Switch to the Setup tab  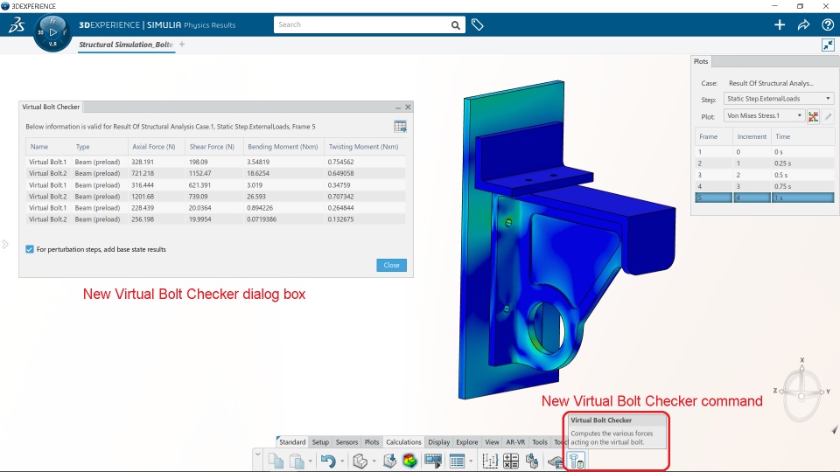click(320, 442)
